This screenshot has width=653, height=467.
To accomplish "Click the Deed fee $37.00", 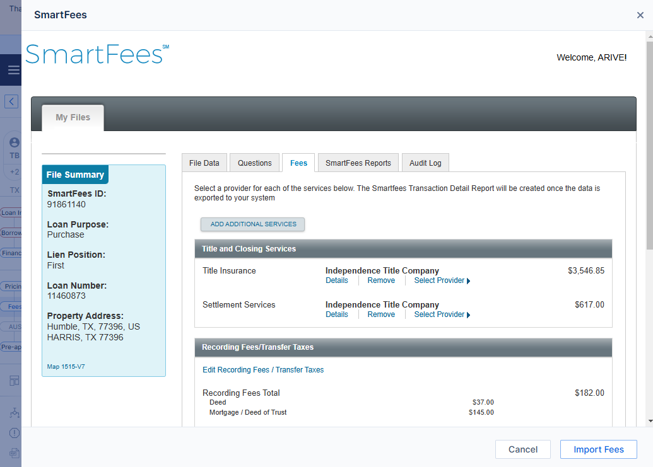I will [x=483, y=402].
